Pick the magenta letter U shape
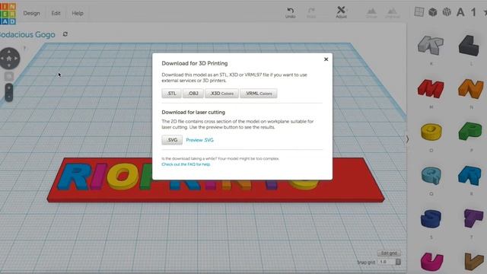This screenshot has width=487, height=274. [432, 262]
